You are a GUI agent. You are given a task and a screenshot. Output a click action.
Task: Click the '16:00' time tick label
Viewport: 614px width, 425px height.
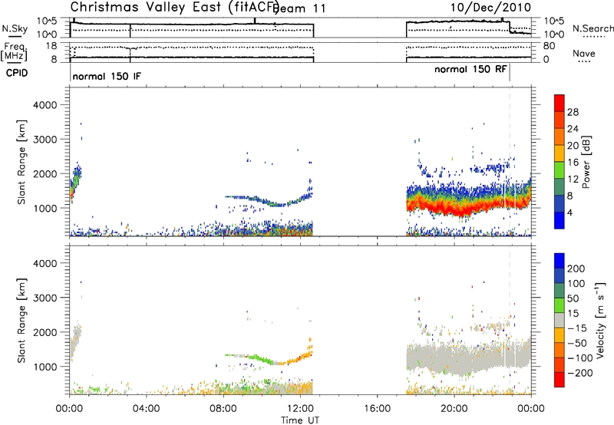click(x=377, y=409)
